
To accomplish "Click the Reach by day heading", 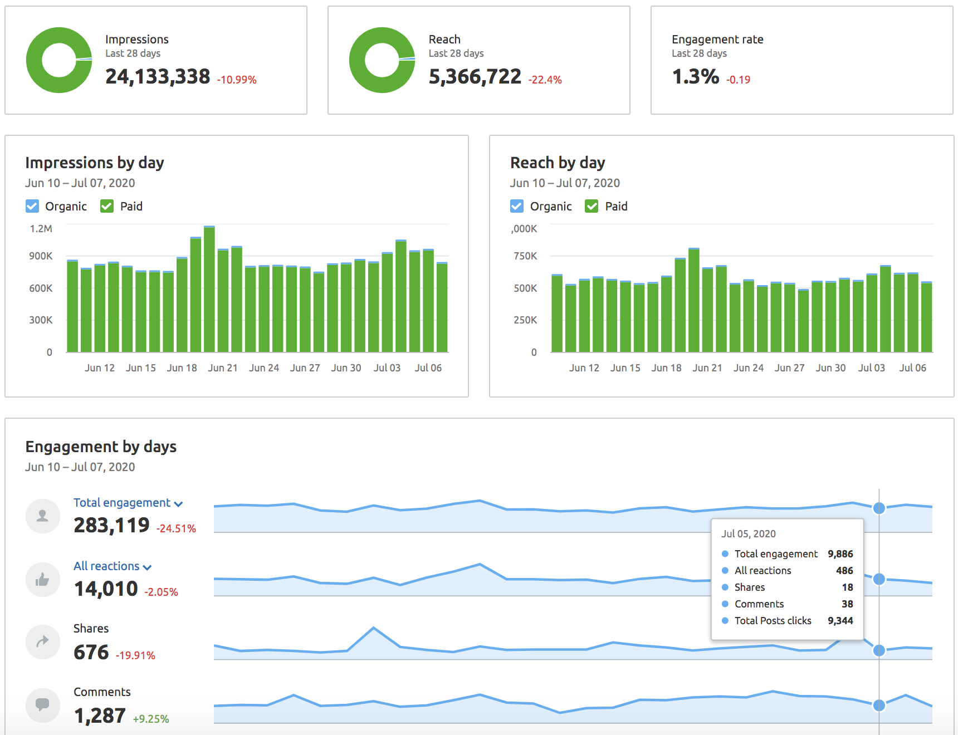I will point(558,163).
